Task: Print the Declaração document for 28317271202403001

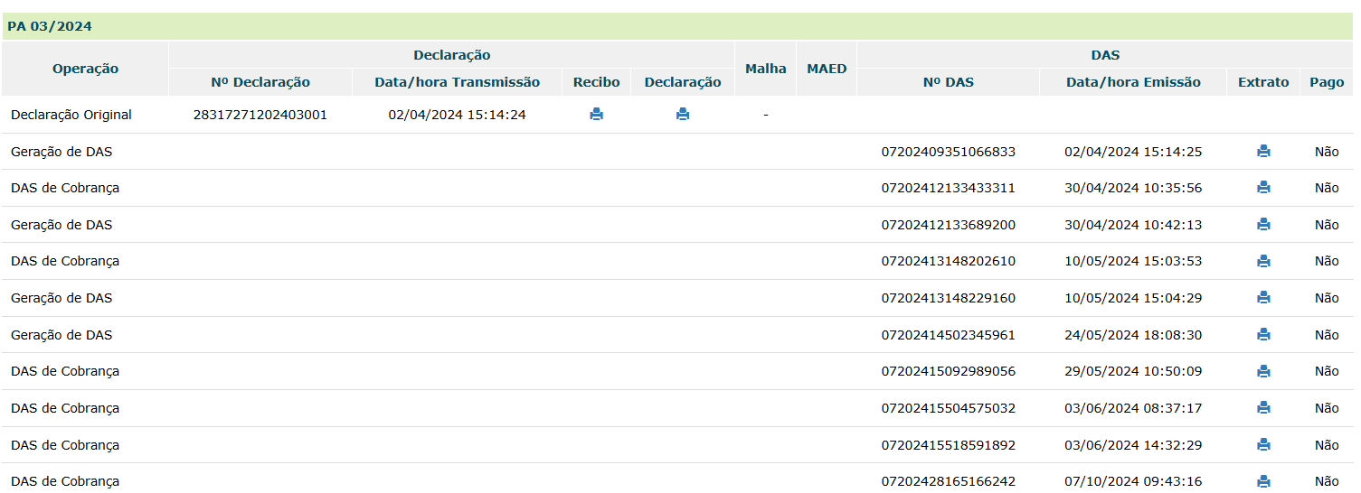Action: tap(683, 115)
